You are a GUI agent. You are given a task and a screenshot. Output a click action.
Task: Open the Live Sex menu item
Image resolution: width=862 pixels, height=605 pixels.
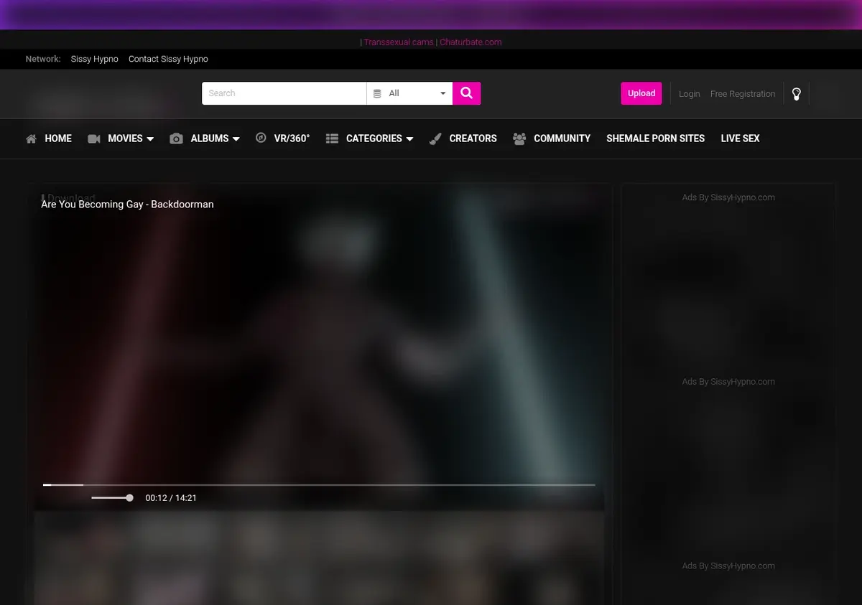coord(740,139)
